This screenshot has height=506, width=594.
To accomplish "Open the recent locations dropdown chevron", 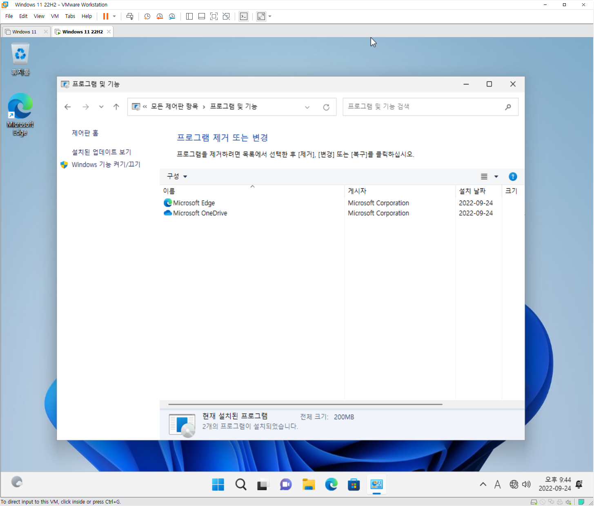I will pos(101,107).
